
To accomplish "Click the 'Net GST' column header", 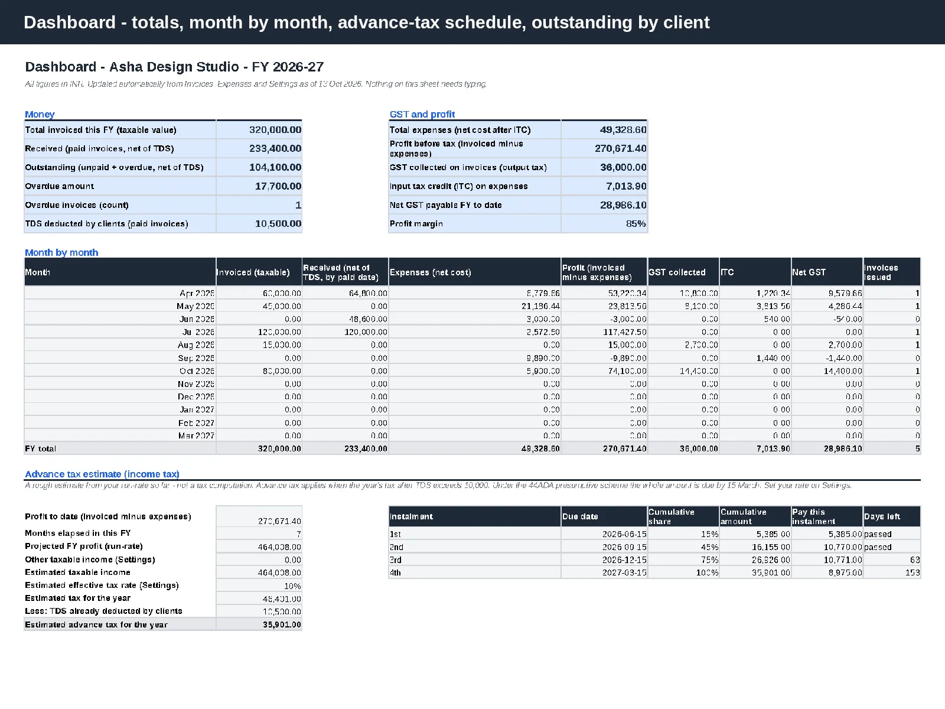I will tap(827, 272).
